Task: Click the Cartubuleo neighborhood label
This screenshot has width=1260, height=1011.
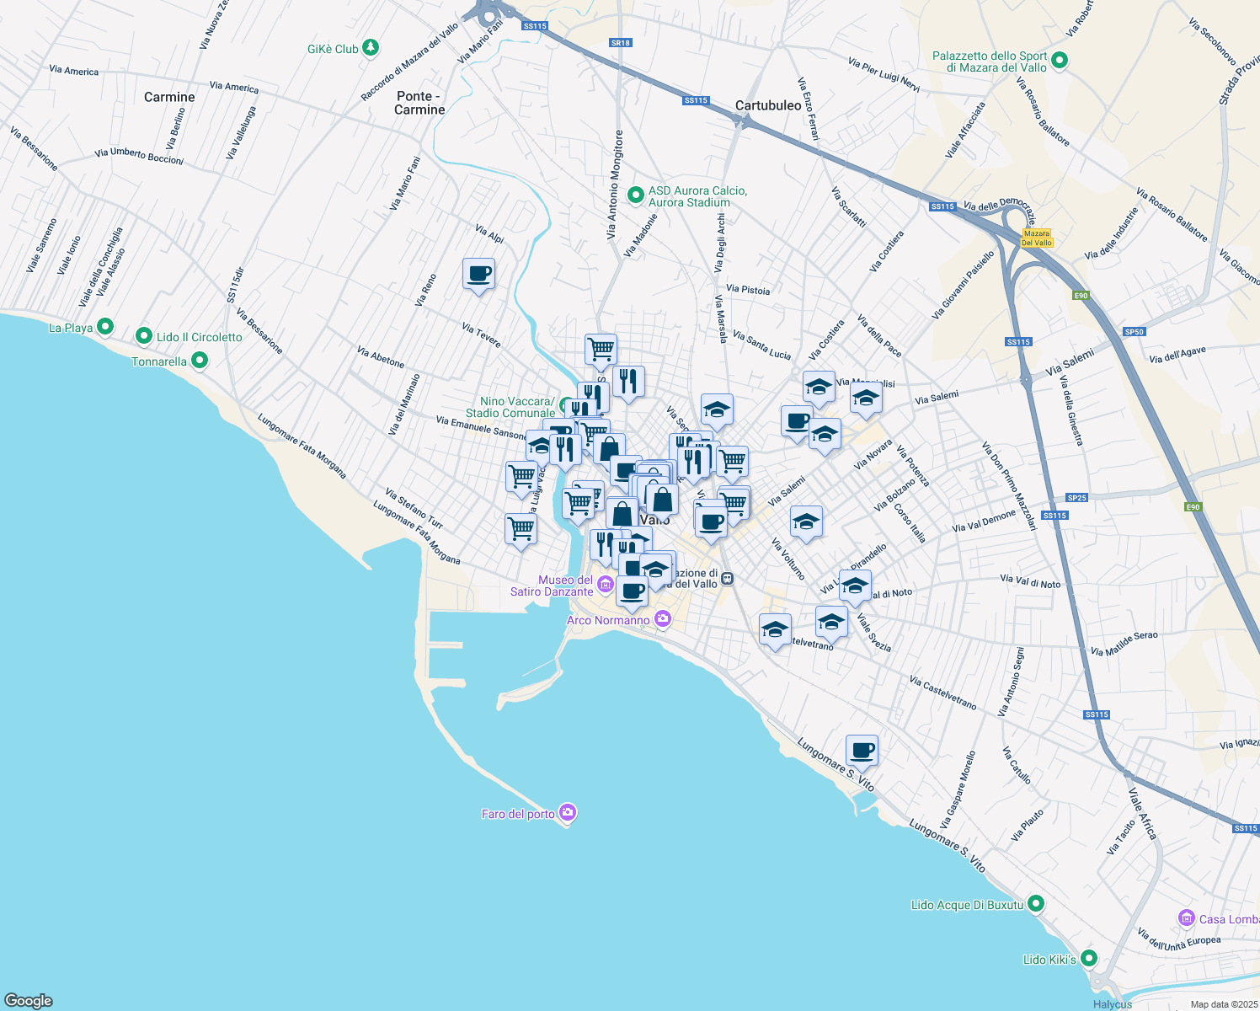Action: click(768, 105)
